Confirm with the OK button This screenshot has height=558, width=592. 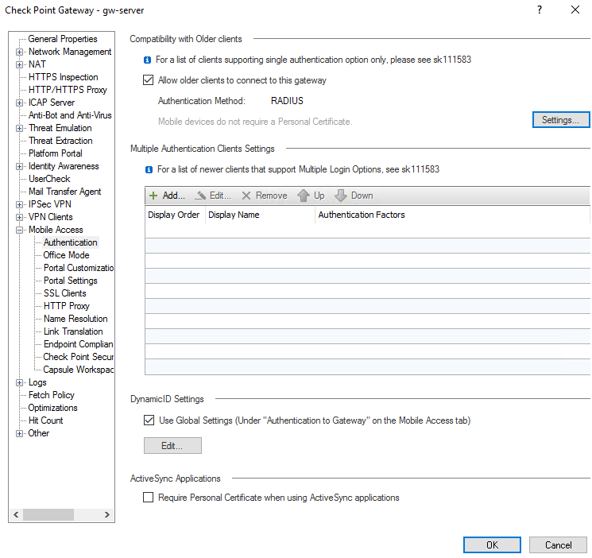coord(492,544)
